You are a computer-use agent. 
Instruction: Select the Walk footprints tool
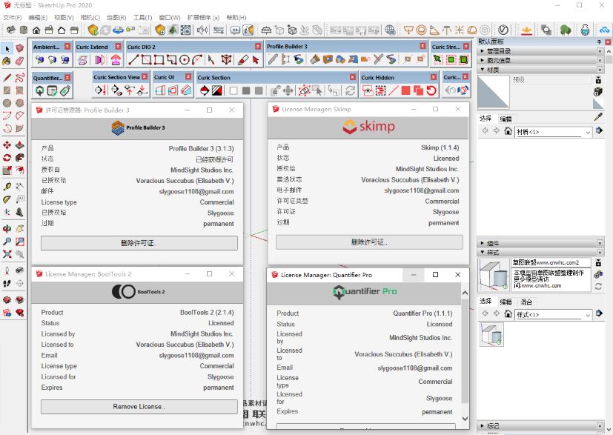tap(7, 283)
